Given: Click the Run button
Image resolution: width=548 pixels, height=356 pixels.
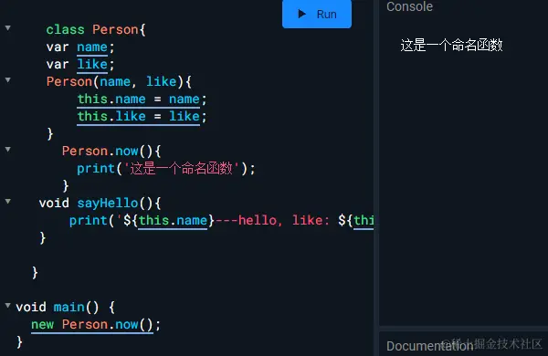Looking at the screenshot, I should tap(317, 14).
